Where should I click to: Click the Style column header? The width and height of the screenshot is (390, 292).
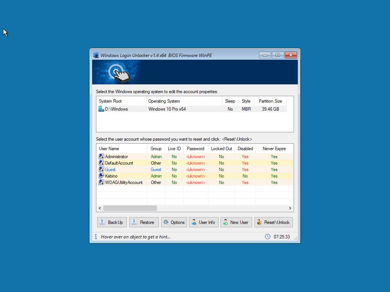click(246, 101)
